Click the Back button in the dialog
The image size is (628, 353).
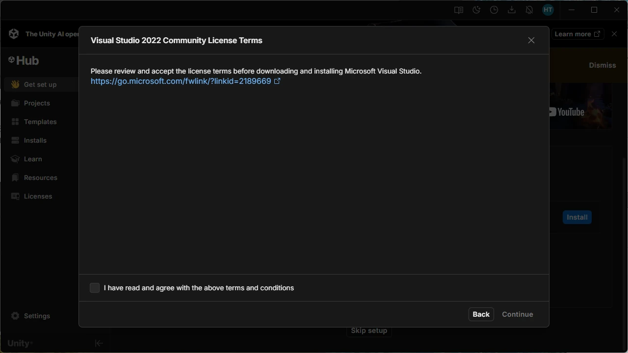tap(481, 314)
